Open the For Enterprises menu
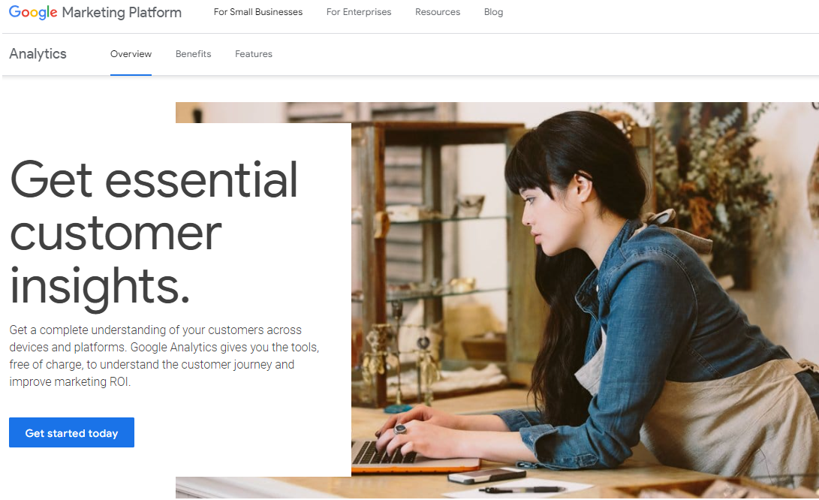The height and width of the screenshot is (500, 819). [x=359, y=12]
